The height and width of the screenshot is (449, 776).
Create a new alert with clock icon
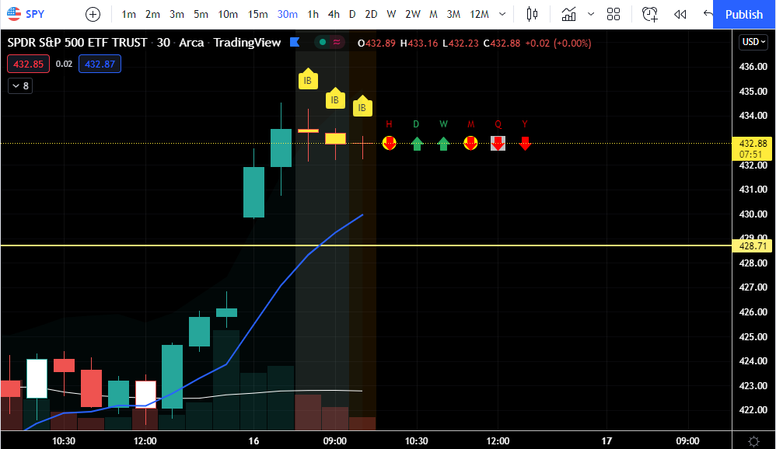650,14
